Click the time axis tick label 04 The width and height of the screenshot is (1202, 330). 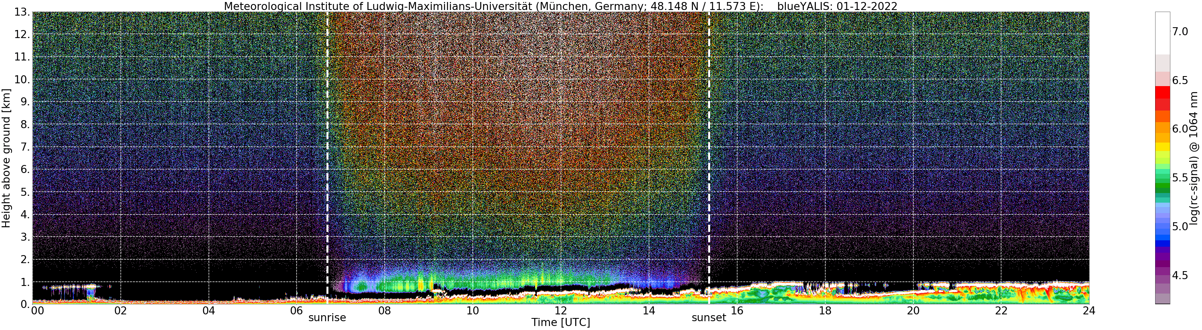(x=209, y=311)
